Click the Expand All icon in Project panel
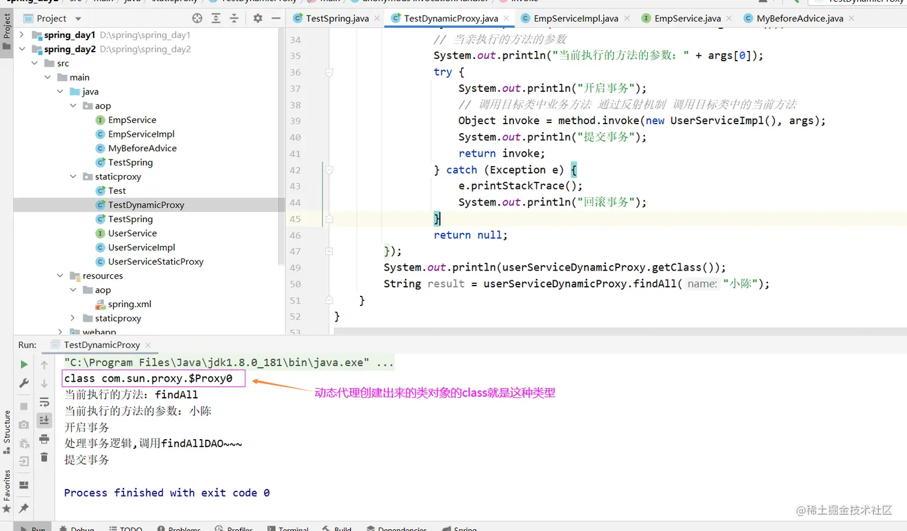Viewport: 907px width, 531px height. pyautogui.click(x=216, y=19)
